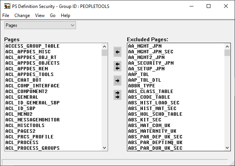Viewport: 235px width, 166px height.
Task: Click the single left arrow move button
Action: click(117, 52)
